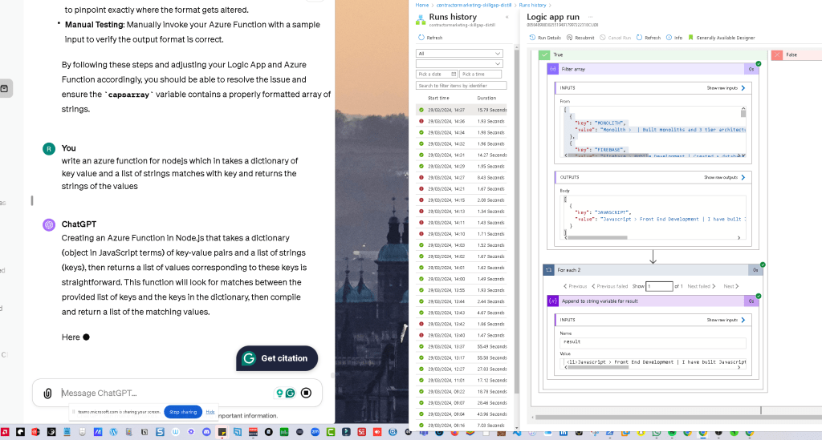Open contractormarketing-skillgap-distill breadcrumb link
Screen dimensions: 822x440
coord(474,6)
